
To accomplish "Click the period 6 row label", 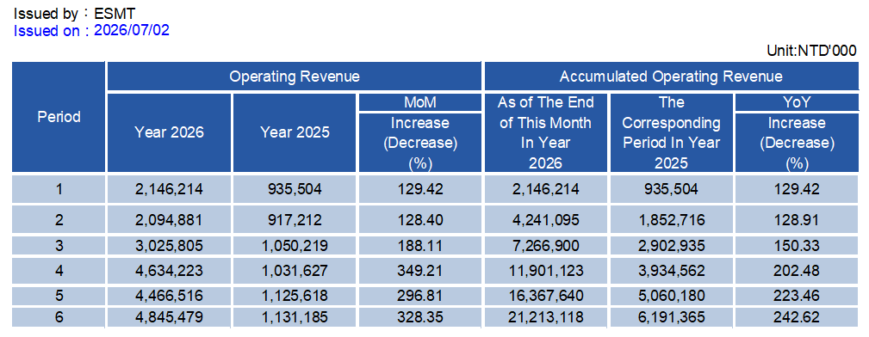I will 59,317.
